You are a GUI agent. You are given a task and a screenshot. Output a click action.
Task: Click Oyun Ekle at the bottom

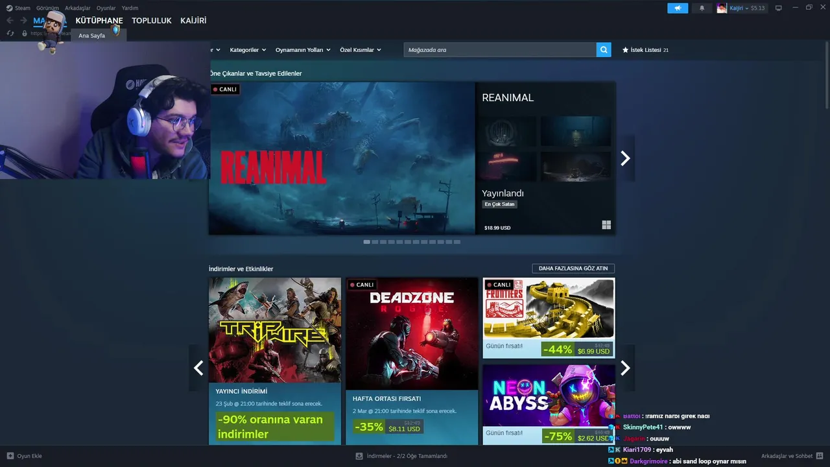click(29, 456)
